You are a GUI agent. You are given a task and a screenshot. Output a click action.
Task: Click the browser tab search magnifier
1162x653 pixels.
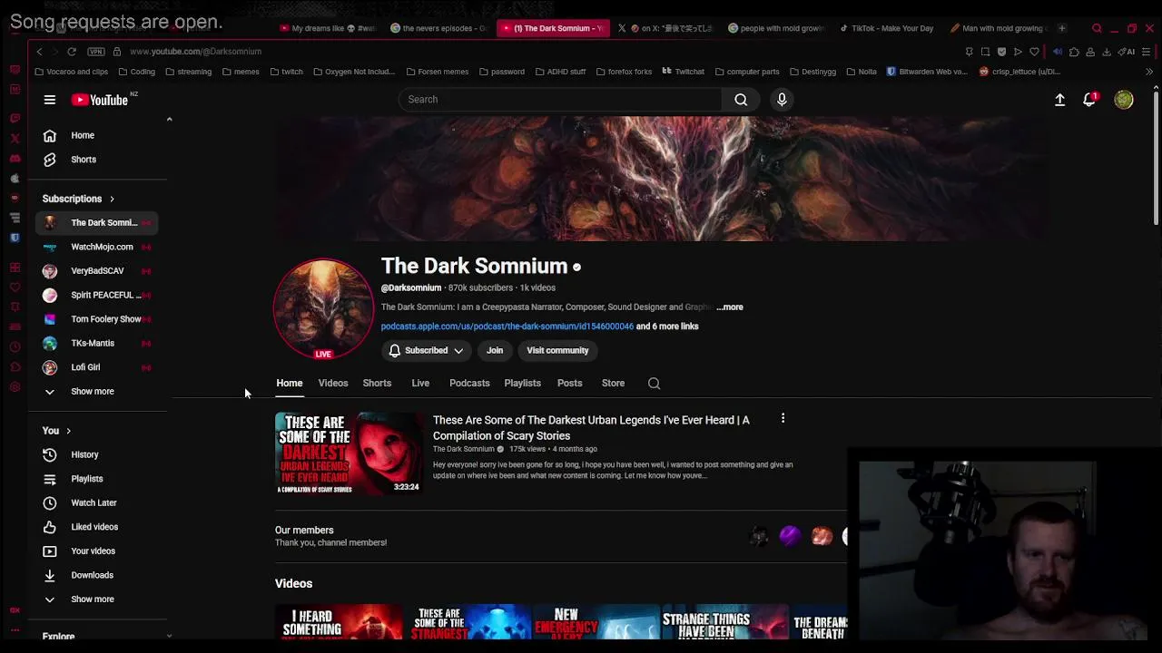point(1097,28)
